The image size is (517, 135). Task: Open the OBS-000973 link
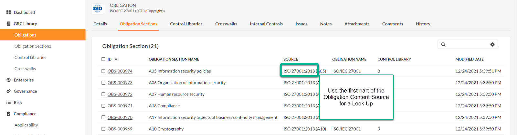point(120,83)
